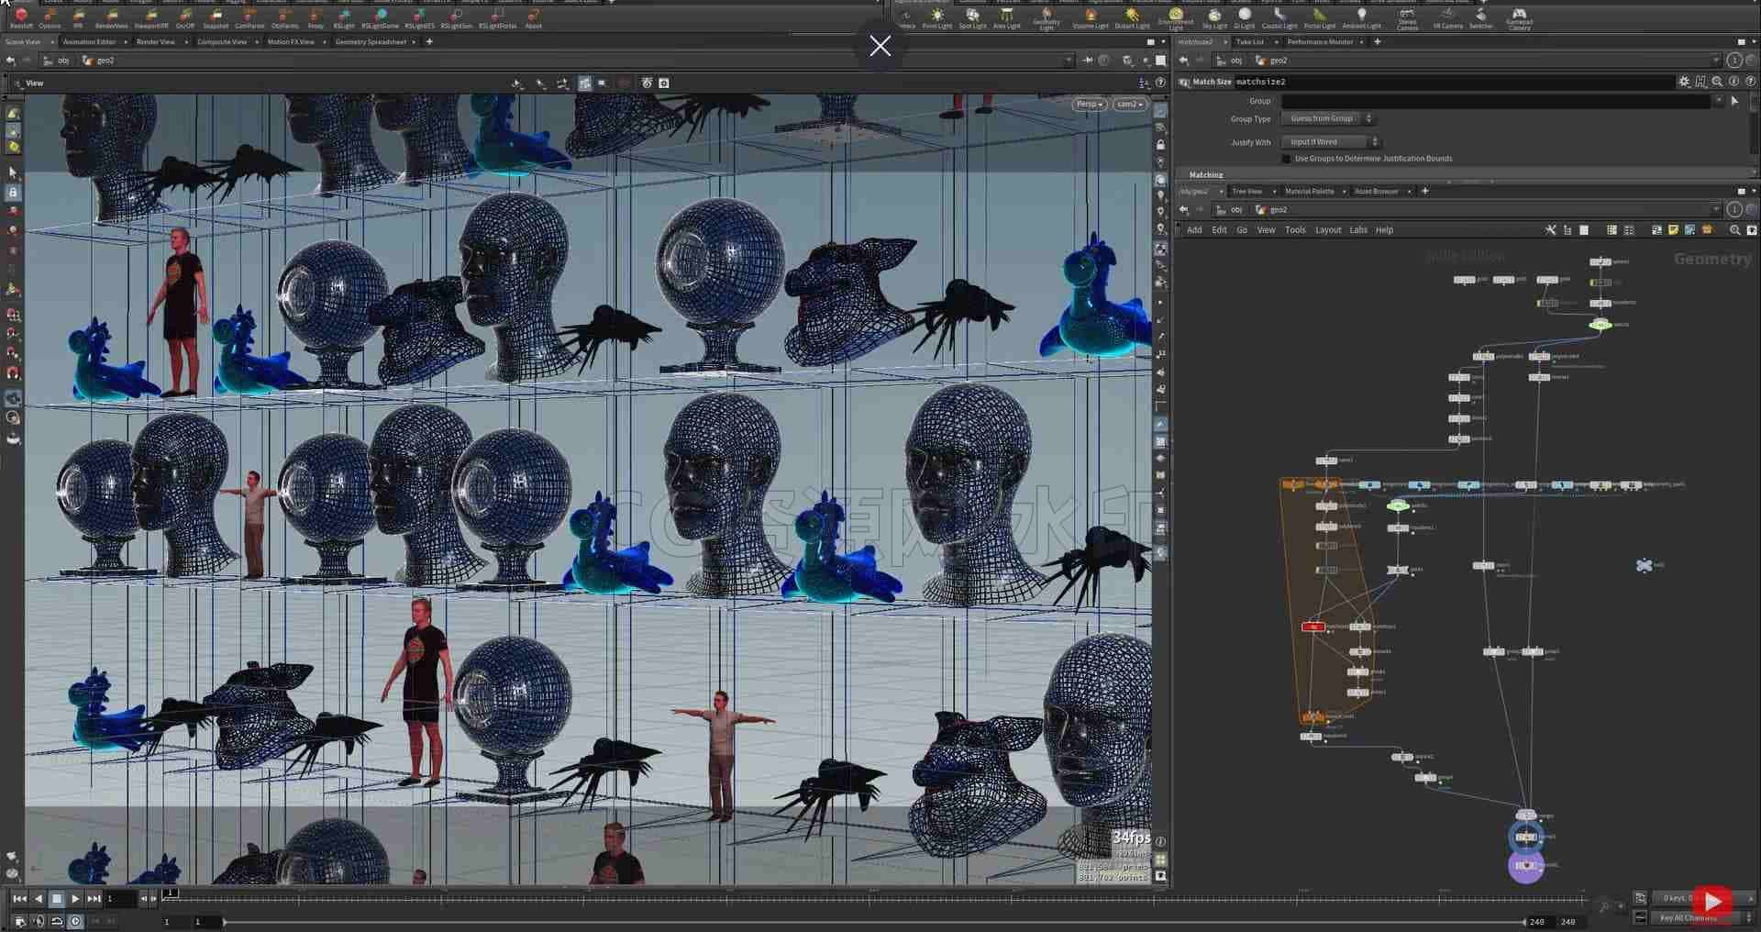Open the Layout menu in network editor
The width and height of the screenshot is (1761, 932).
[1328, 230]
